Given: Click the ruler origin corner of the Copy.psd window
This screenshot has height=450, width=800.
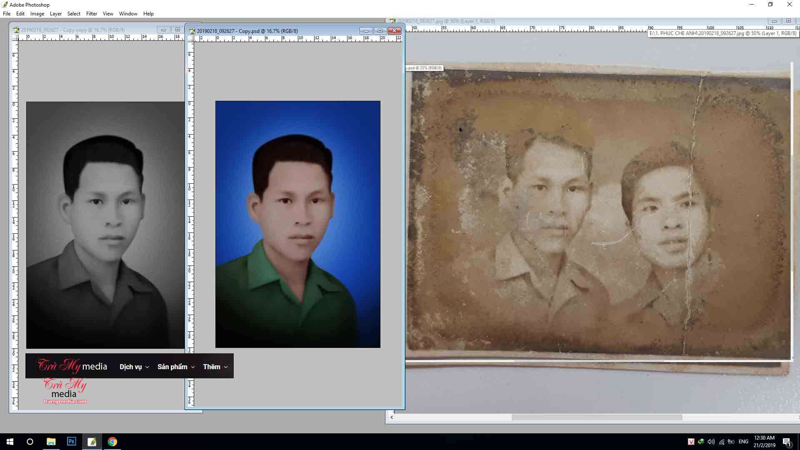Looking at the screenshot, I should 190,38.
